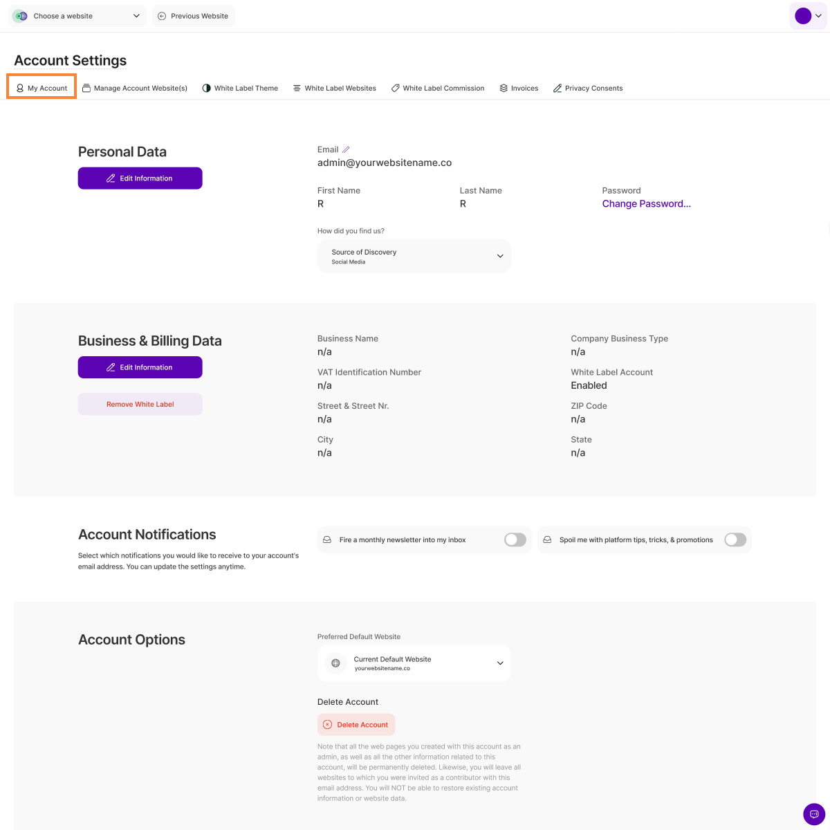Click the circled X icon in Delete Account

point(328,725)
